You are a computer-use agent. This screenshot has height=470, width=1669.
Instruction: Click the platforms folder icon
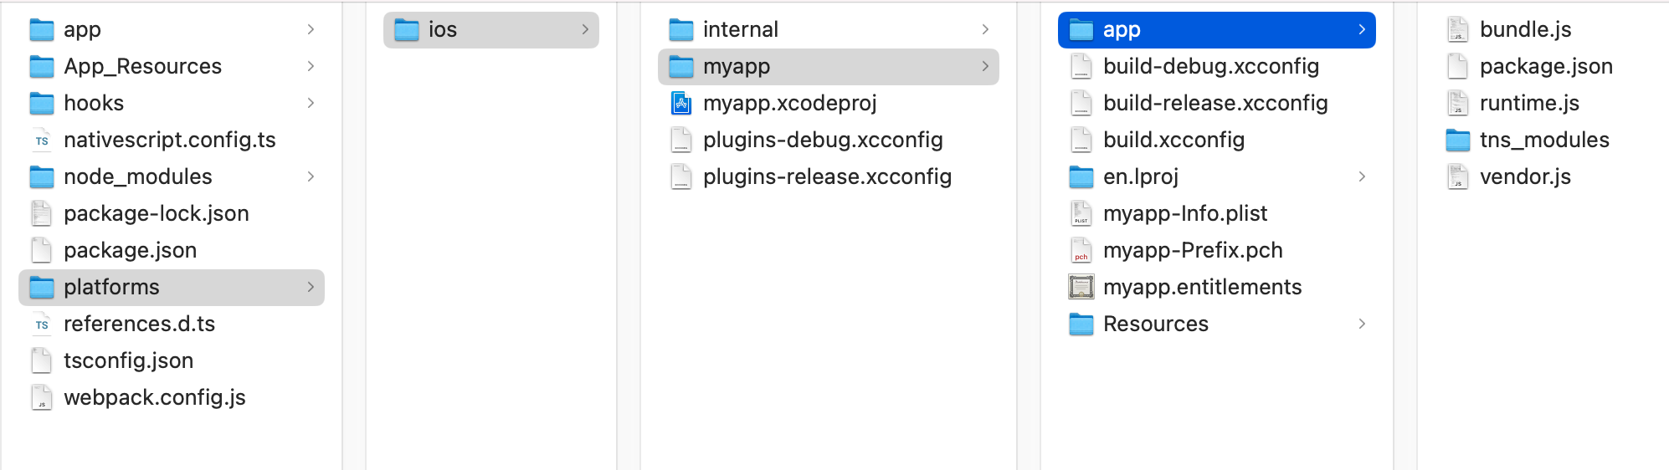pyautogui.click(x=42, y=288)
